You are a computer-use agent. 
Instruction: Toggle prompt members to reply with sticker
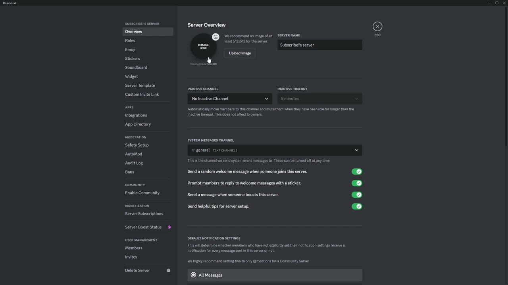357,183
